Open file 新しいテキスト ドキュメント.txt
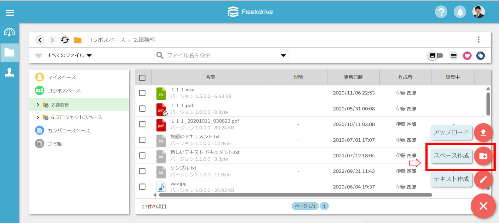Image resolution: width=499 pixels, height=223 pixels. 205,152
